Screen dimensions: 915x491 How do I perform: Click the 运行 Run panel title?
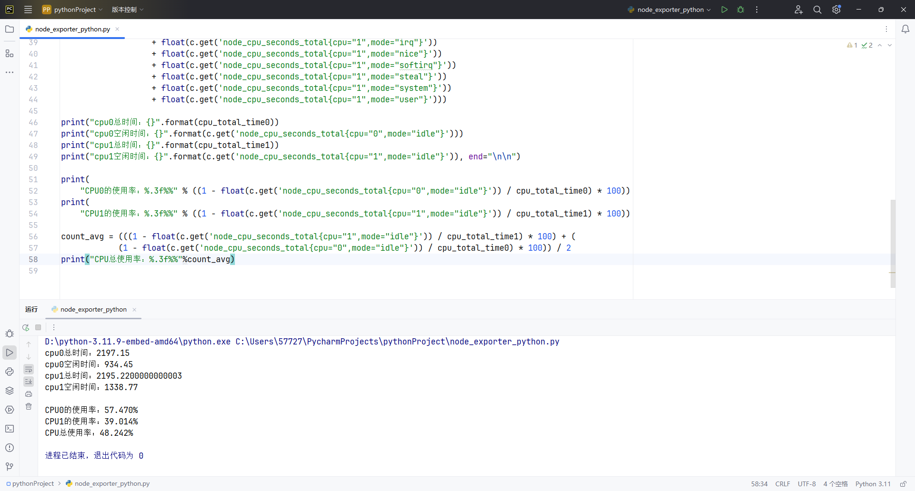[31, 309]
